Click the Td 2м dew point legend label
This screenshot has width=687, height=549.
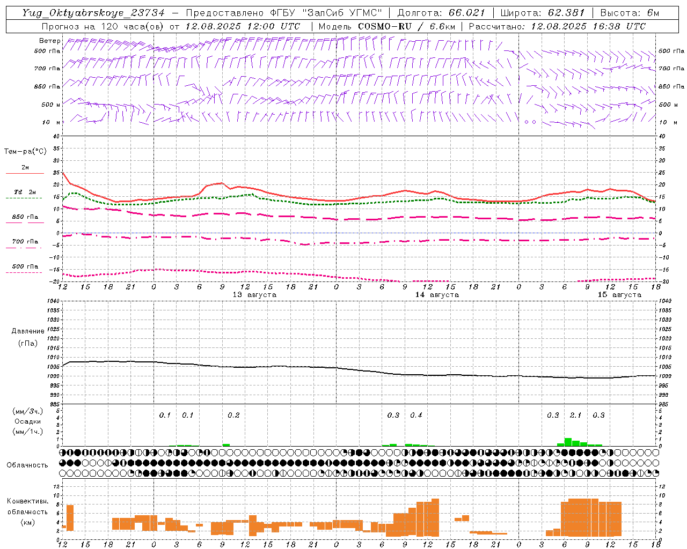tap(25, 192)
